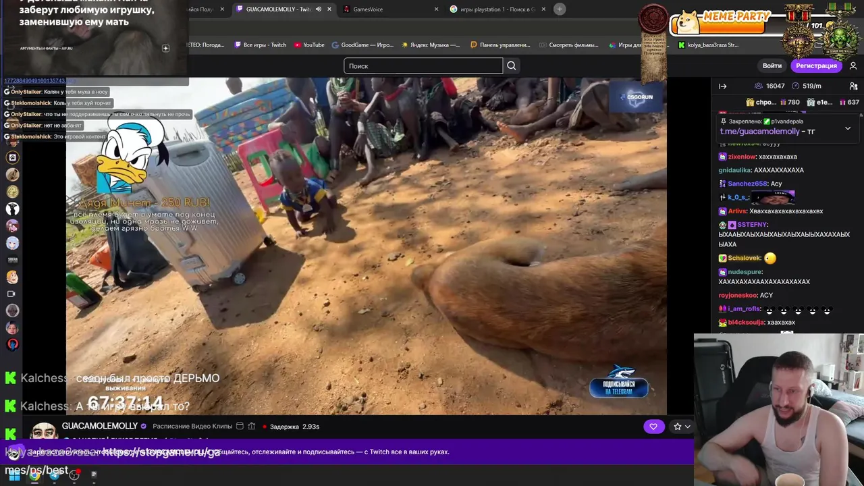Open the Панель управления bookmark
This screenshot has width=864, height=486.
[500, 45]
